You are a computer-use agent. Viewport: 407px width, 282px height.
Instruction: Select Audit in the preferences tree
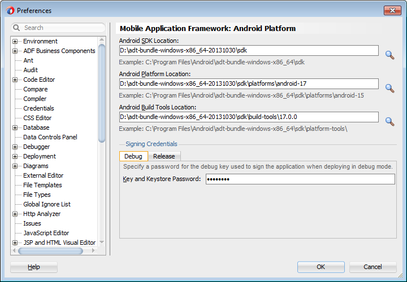point(31,70)
